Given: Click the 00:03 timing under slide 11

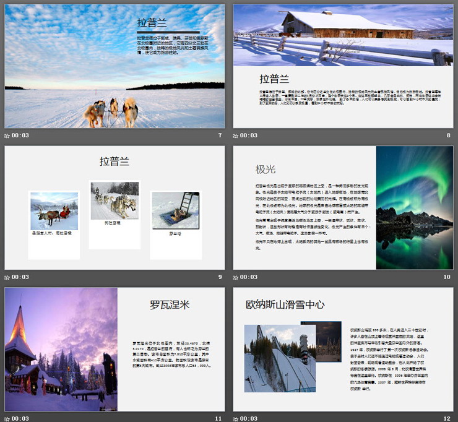Looking at the screenshot, I should [x=20, y=419].
